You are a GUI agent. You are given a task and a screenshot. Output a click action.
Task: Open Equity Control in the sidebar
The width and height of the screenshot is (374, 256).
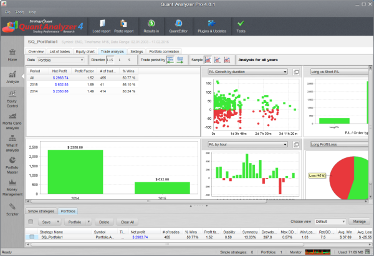[x=12, y=99]
